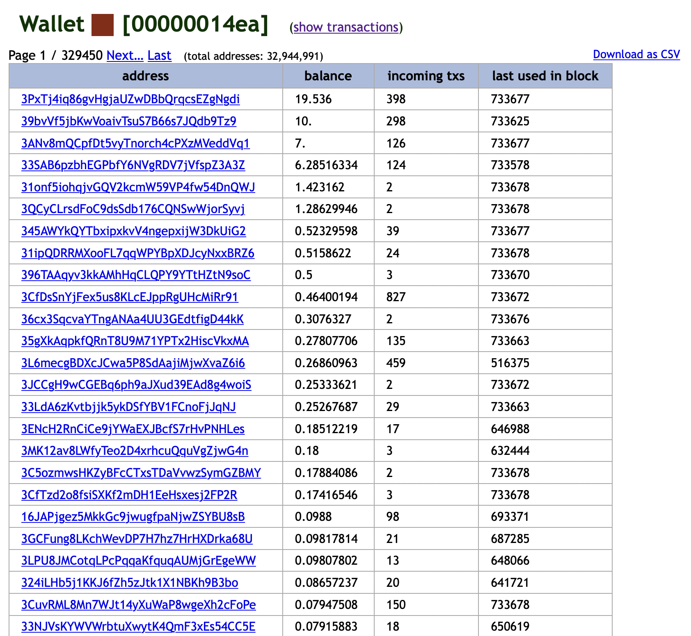Open address 35gXkAqpkfQRnT8U9M71YPTx2HiscVkxMA
Image resolution: width=691 pixels, height=636 pixels.
coord(135,341)
